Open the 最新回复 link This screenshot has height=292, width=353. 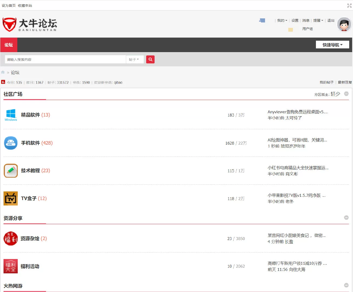coord(345,82)
